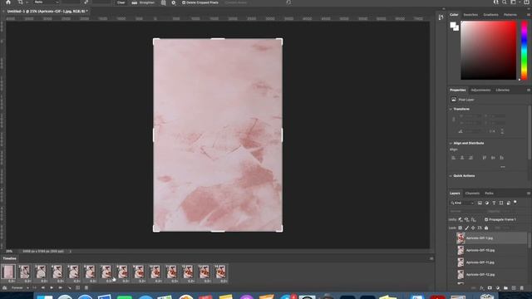The height and width of the screenshot is (299, 532).
Task: Switch to the Paths tab
Action: point(489,194)
